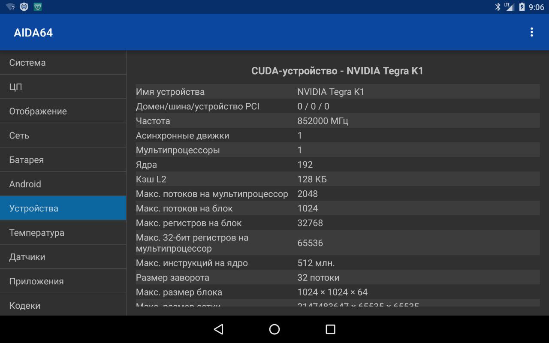Tap the value 1 for Мультипроцессоры
The width and height of the screenshot is (549, 343).
300,150
